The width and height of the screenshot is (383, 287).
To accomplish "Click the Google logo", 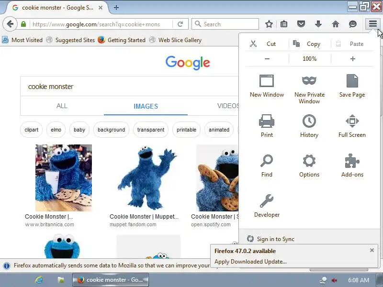I will [188, 63].
